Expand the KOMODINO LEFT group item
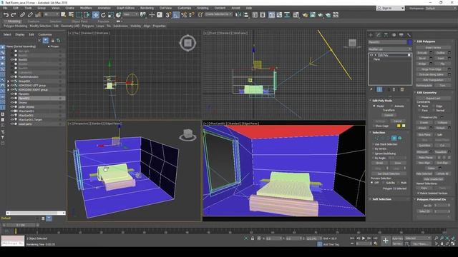Image resolution: width=458 pixels, height=257 pixels. (8, 86)
